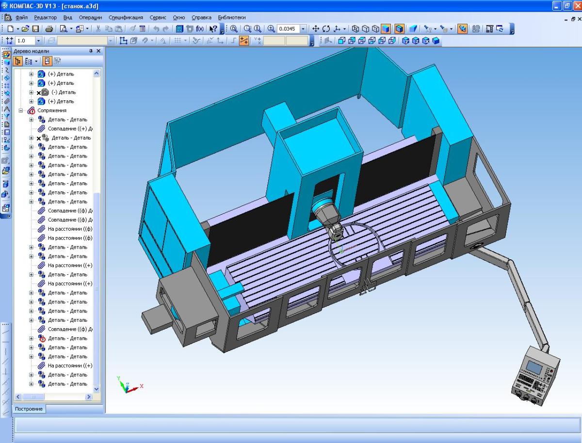This screenshot has width=582, height=443.
Task: Collapse the Сопряжения tree node
Action: (x=21, y=111)
